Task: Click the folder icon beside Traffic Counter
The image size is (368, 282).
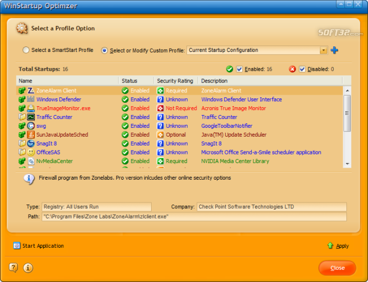Action: 22,117
